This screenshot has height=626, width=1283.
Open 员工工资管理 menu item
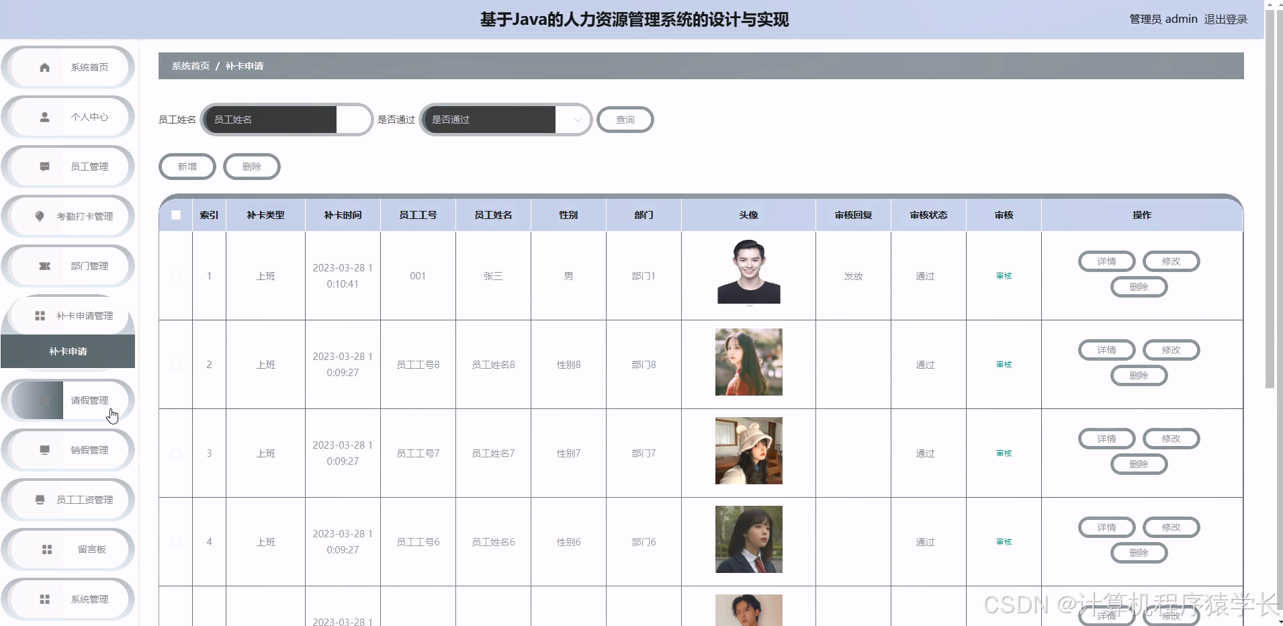click(68, 500)
